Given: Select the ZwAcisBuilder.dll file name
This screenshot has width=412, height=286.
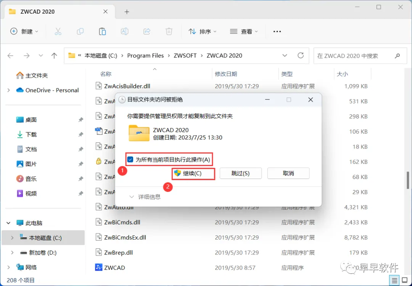Looking at the screenshot, I should [127, 86].
